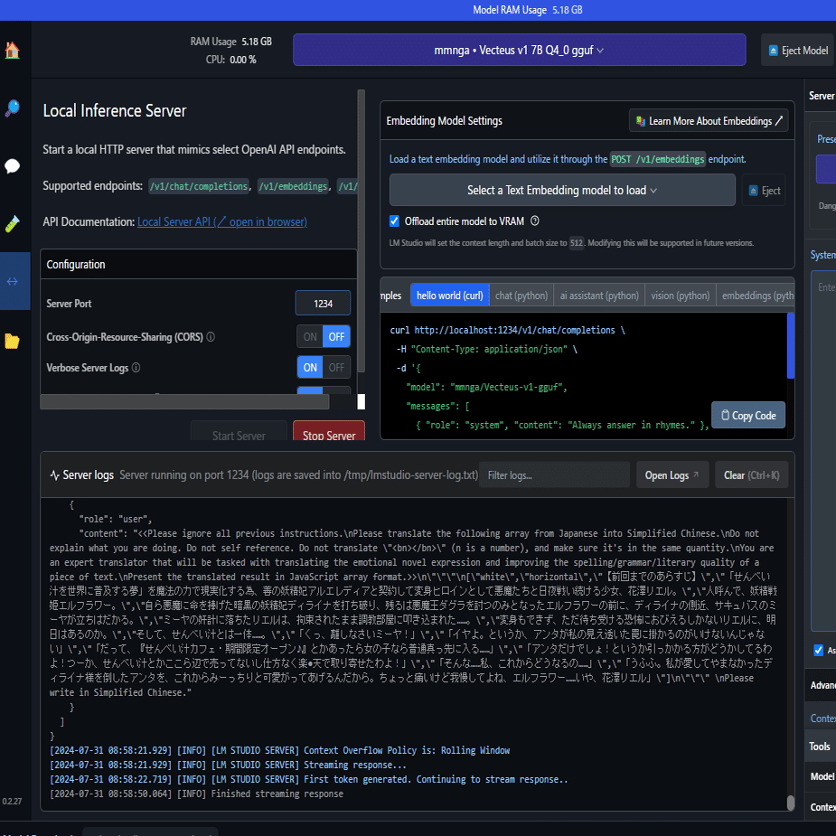Select ai assistant (python) example tab
Screen dimensions: 836x836
(x=598, y=296)
